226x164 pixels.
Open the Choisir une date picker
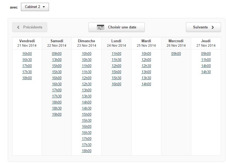tap(117, 27)
